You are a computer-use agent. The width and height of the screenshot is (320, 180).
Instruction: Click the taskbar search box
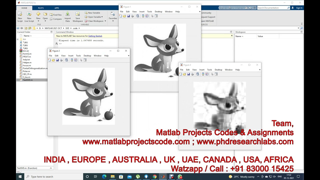pos(54,176)
